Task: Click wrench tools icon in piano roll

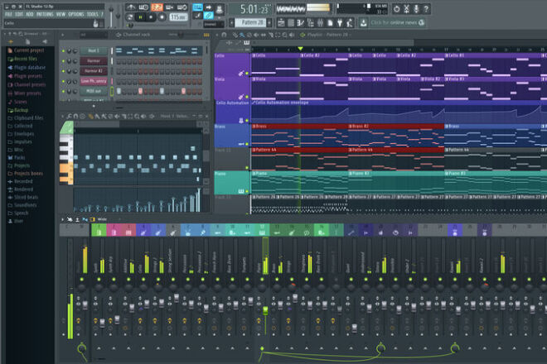Action: click(x=69, y=117)
